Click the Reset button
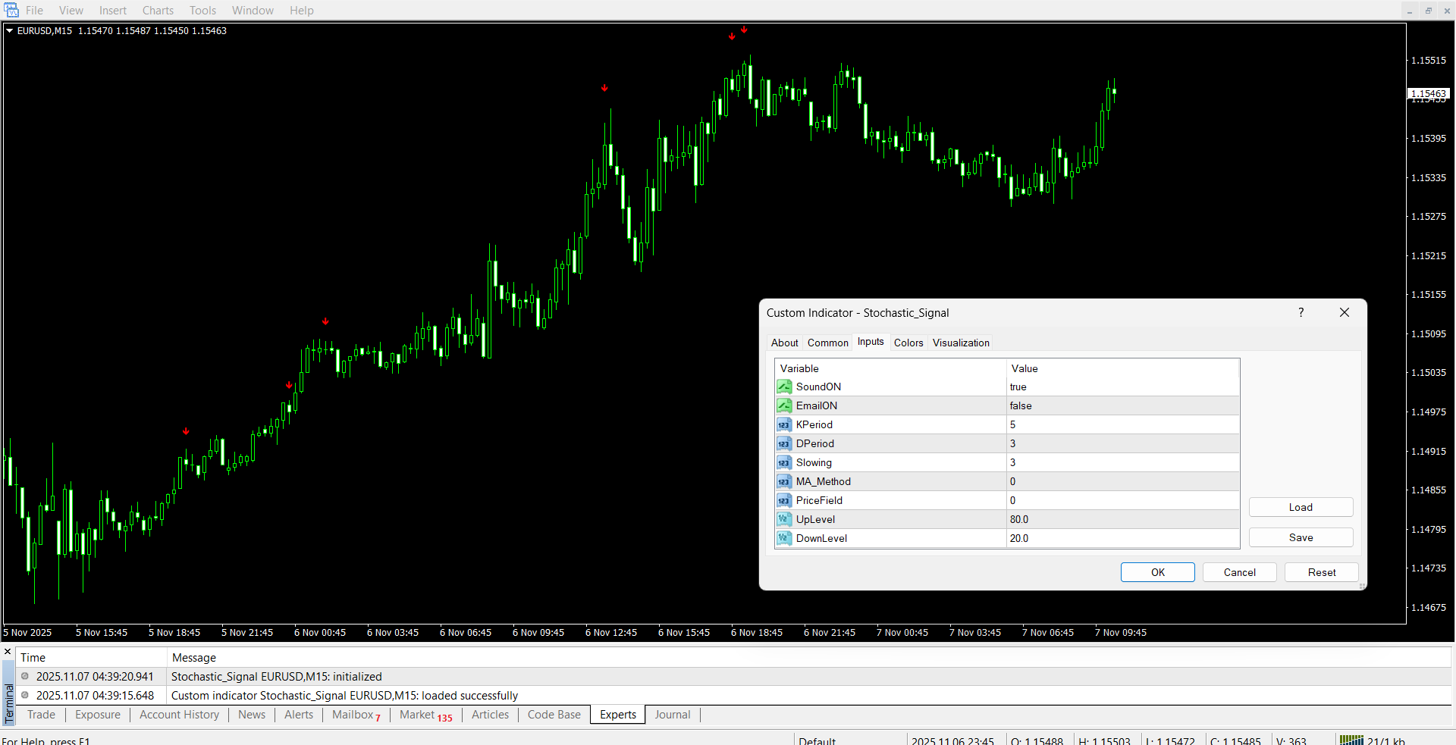The height and width of the screenshot is (745, 1456). click(1321, 573)
